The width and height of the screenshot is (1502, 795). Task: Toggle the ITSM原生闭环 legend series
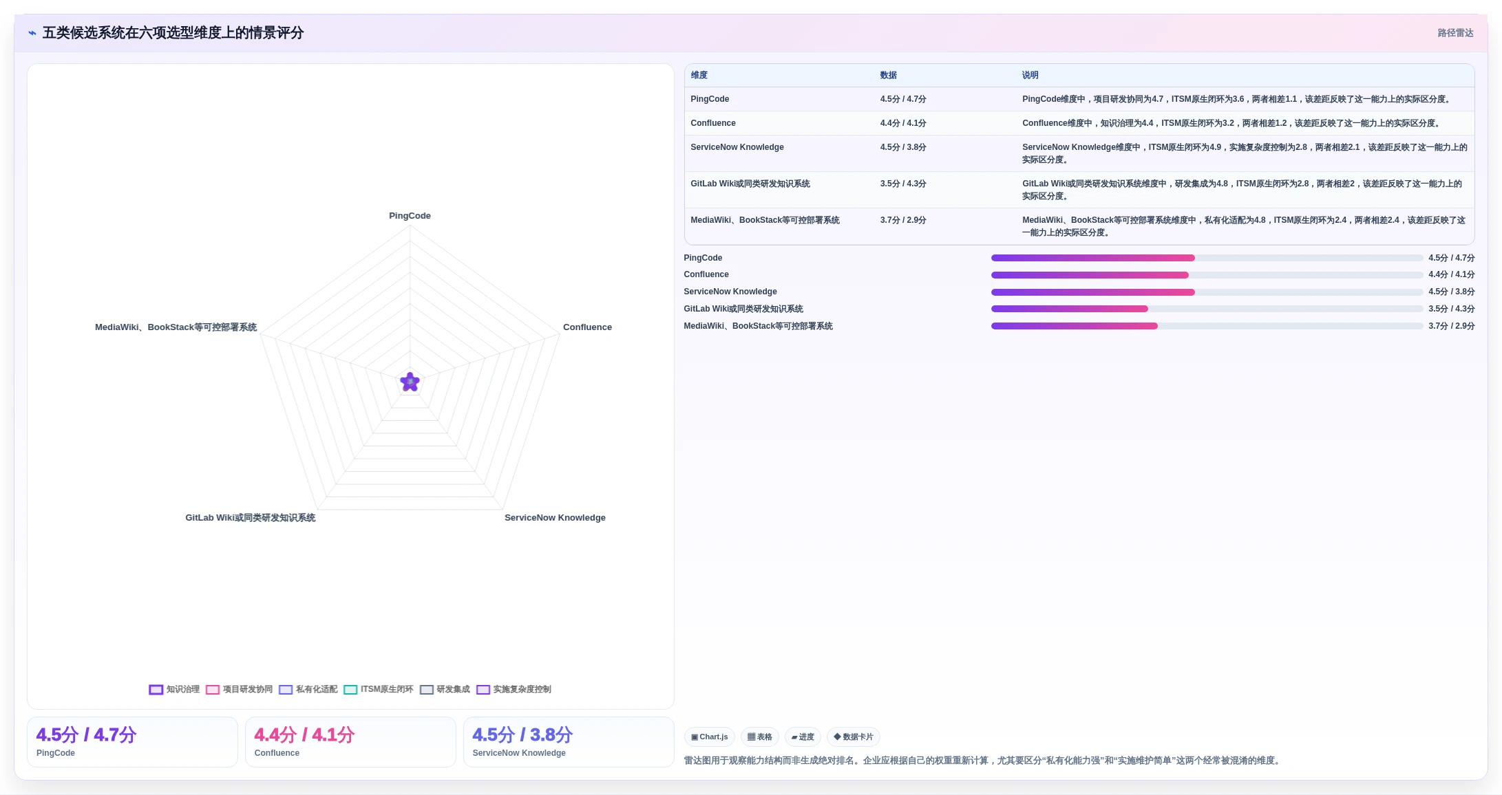378,689
